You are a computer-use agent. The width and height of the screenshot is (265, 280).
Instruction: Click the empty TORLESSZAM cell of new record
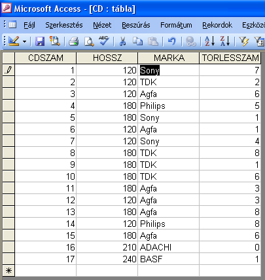[x=230, y=271]
